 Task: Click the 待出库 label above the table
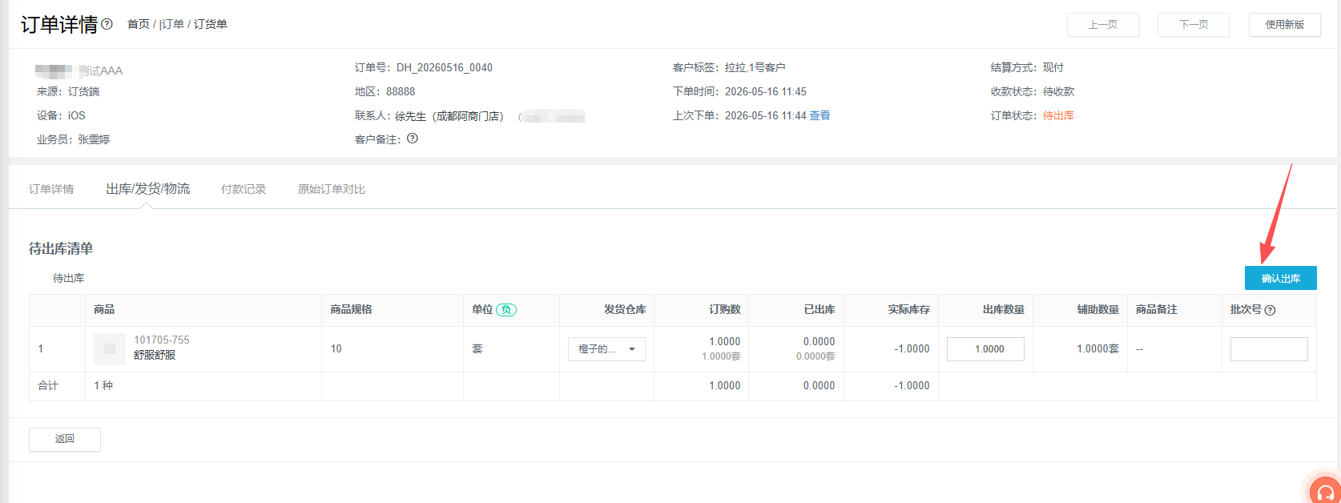tap(68, 278)
